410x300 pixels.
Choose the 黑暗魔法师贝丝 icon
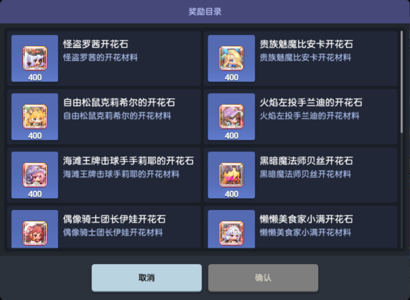232,175
